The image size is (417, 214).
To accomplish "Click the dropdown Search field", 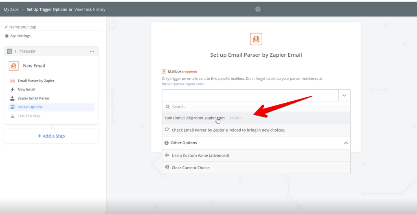I will click(x=256, y=106).
